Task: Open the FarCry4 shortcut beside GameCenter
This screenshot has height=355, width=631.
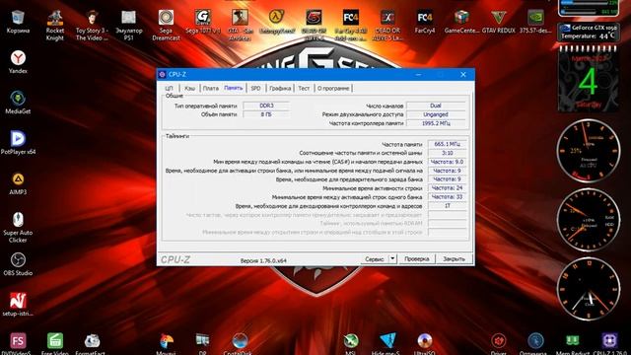Action: pos(425,22)
